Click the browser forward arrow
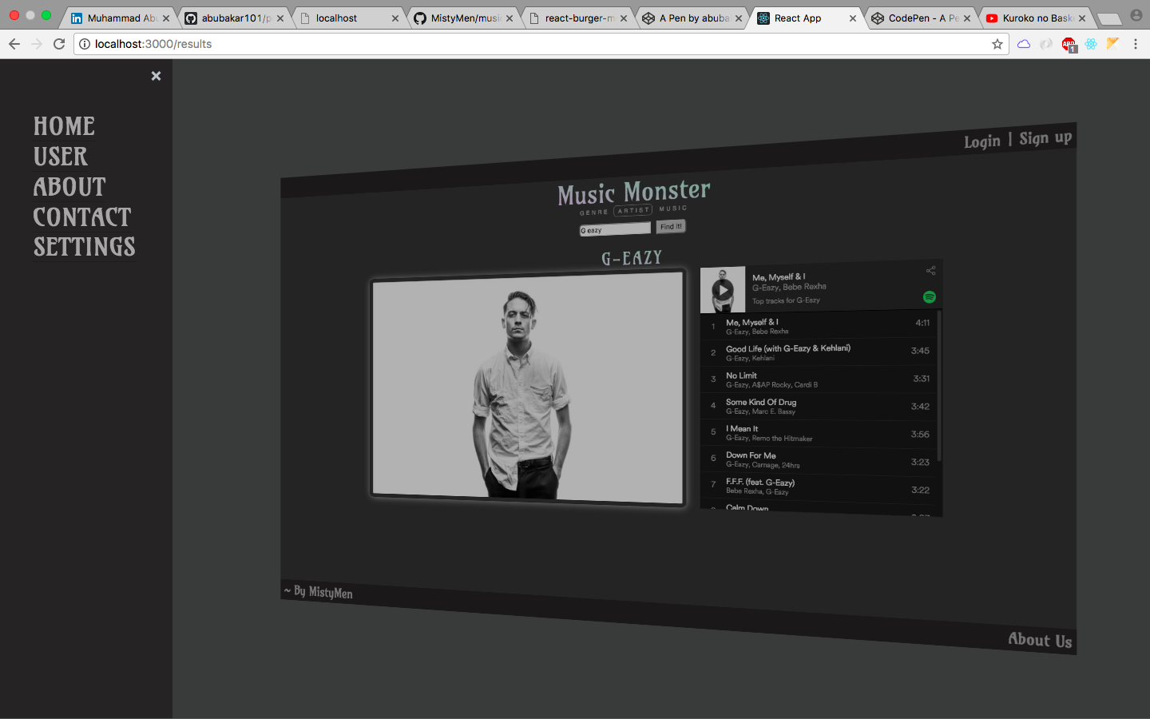 point(37,44)
